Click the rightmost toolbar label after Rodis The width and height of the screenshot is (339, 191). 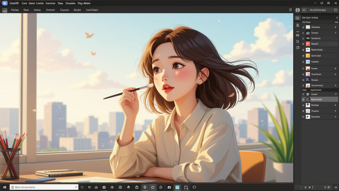[x=92, y=10]
